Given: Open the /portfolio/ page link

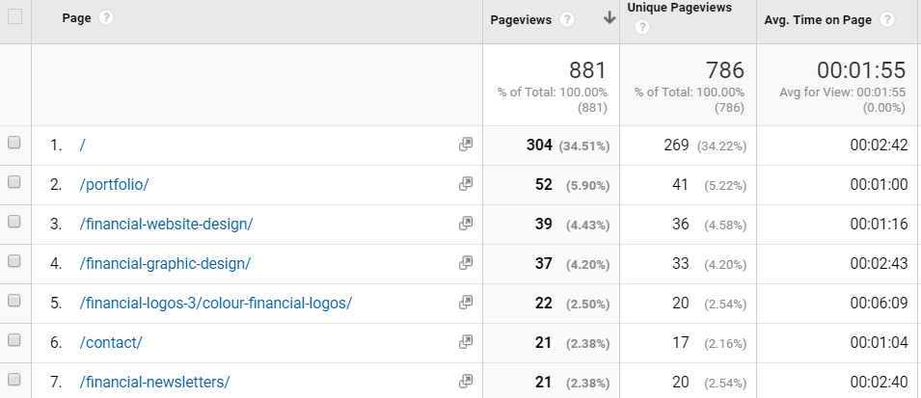Looking at the screenshot, I should 114,184.
